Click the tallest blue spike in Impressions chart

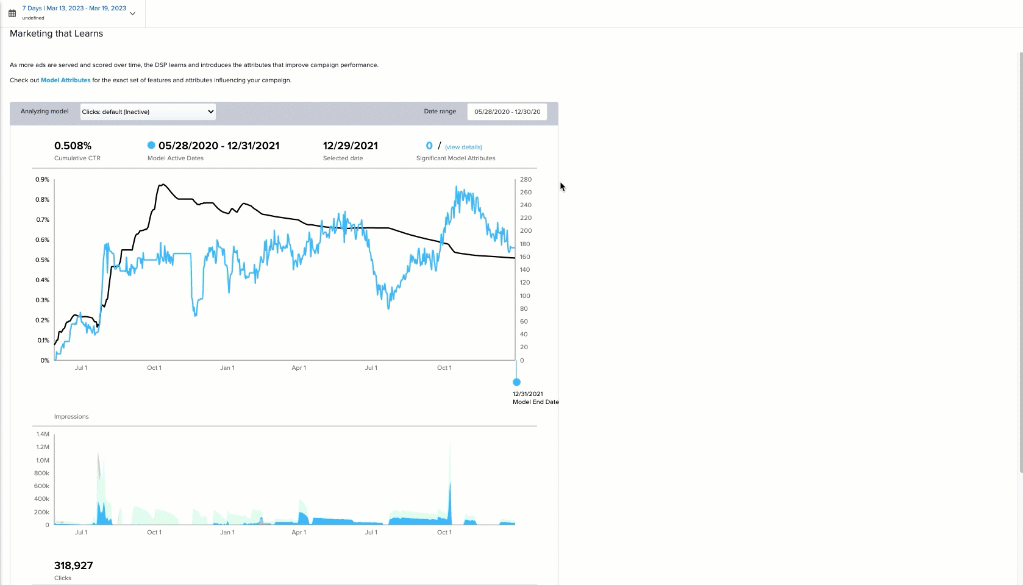click(450, 485)
